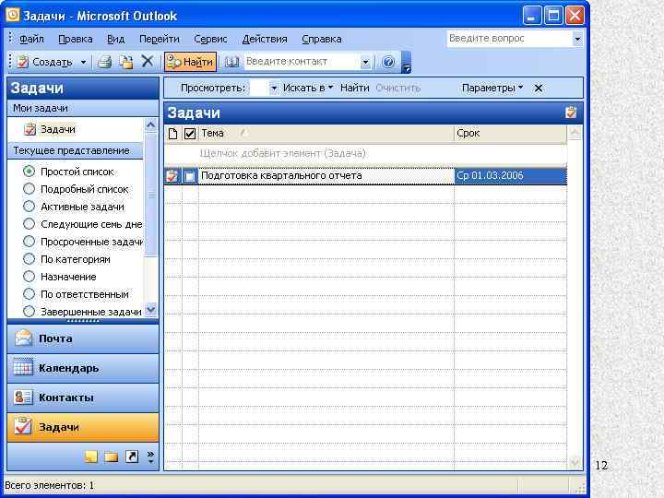
Task: Switch to Почта pane
Action: tap(83, 338)
